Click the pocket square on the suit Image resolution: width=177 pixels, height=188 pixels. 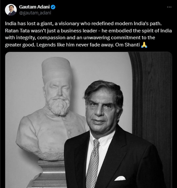tap(120, 179)
